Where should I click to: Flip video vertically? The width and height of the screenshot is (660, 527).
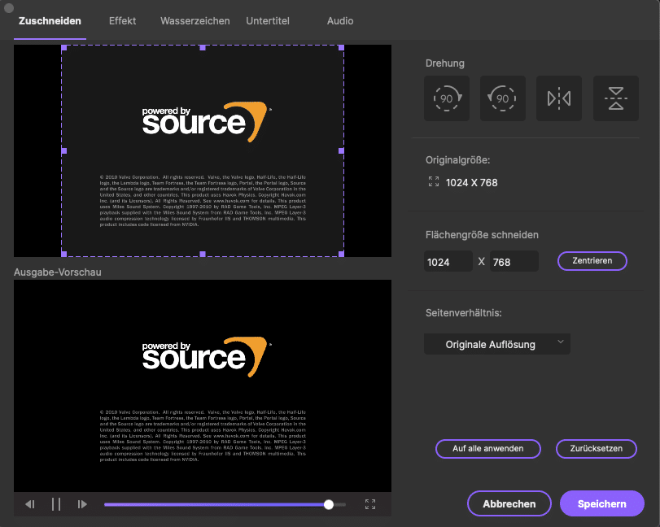point(615,98)
